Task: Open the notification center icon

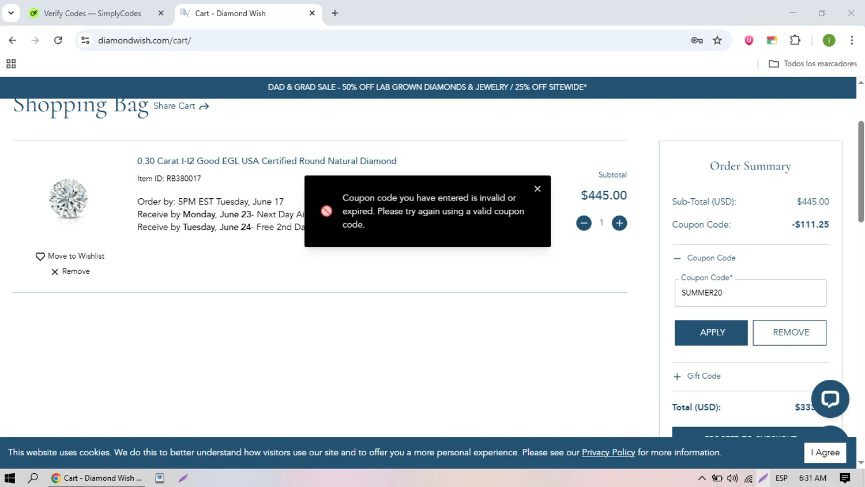Action: point(845,478)
